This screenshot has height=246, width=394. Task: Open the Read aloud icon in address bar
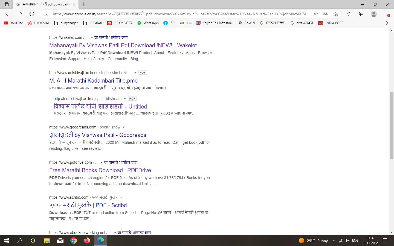315,14
